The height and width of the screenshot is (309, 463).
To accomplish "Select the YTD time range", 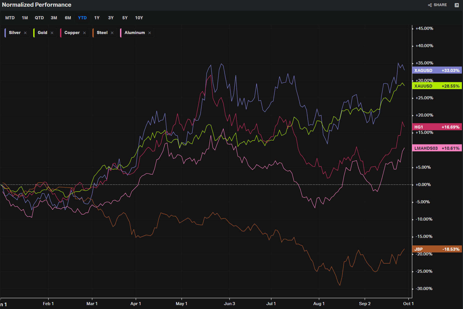I will click(82, 18).
